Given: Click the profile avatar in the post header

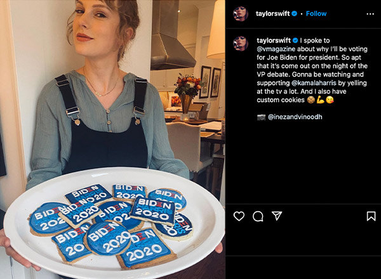Looking at the screenshot, I should (240, 13).
